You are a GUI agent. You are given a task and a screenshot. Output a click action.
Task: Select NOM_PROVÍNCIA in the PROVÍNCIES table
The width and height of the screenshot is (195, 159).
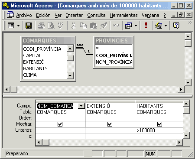114,62
